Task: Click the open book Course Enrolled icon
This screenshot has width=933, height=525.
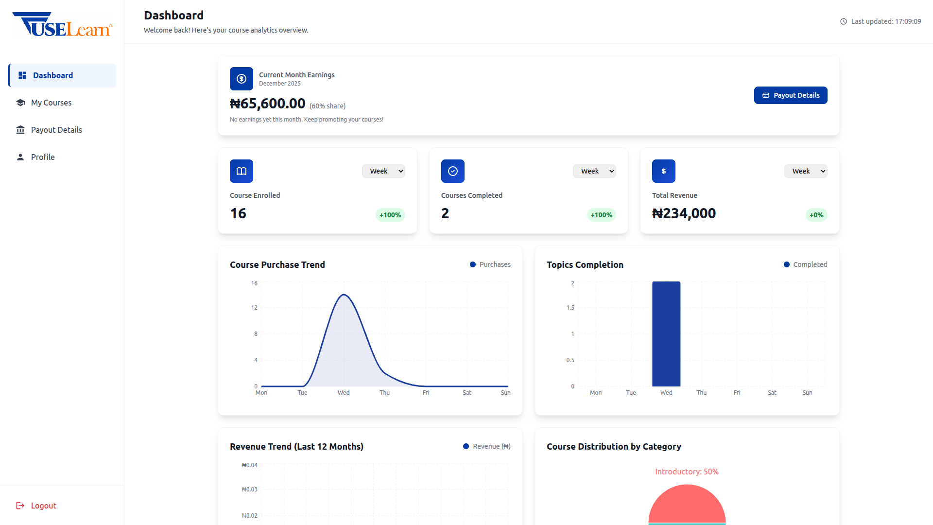Action: click(x=242, y=171)
